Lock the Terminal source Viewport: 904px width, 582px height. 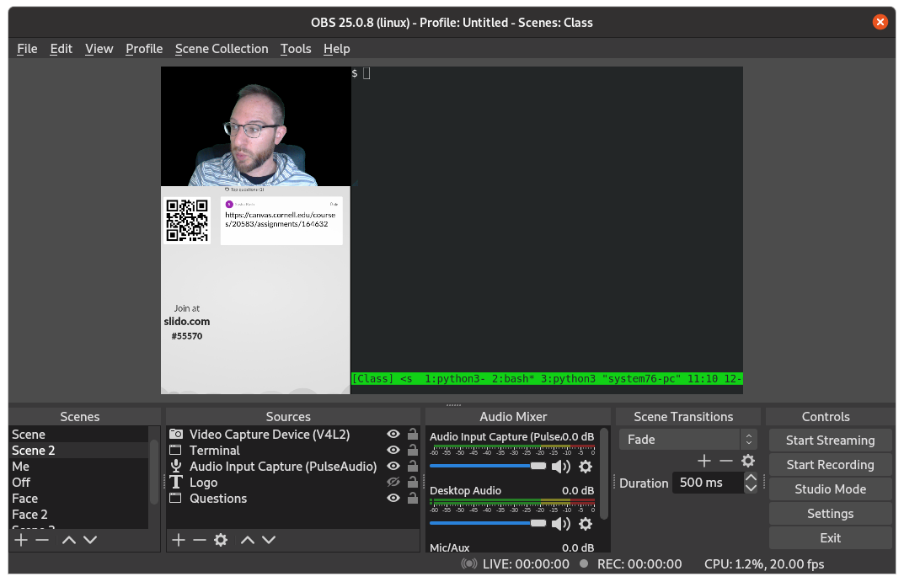click(x=413, y=450)
